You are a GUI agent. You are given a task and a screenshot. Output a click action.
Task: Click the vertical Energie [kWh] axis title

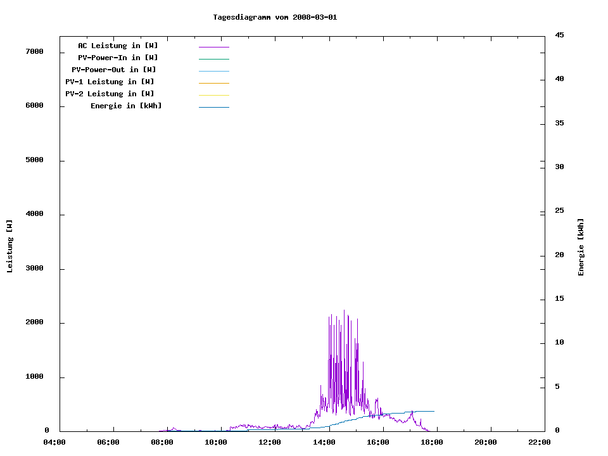581,247
